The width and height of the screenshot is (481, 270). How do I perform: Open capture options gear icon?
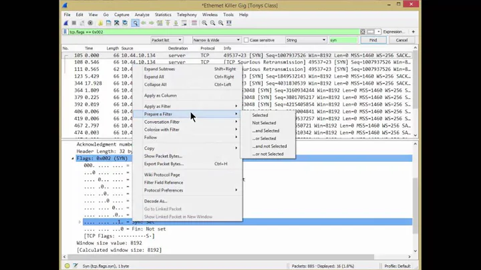pyautogui.click(x=90, y=23)
